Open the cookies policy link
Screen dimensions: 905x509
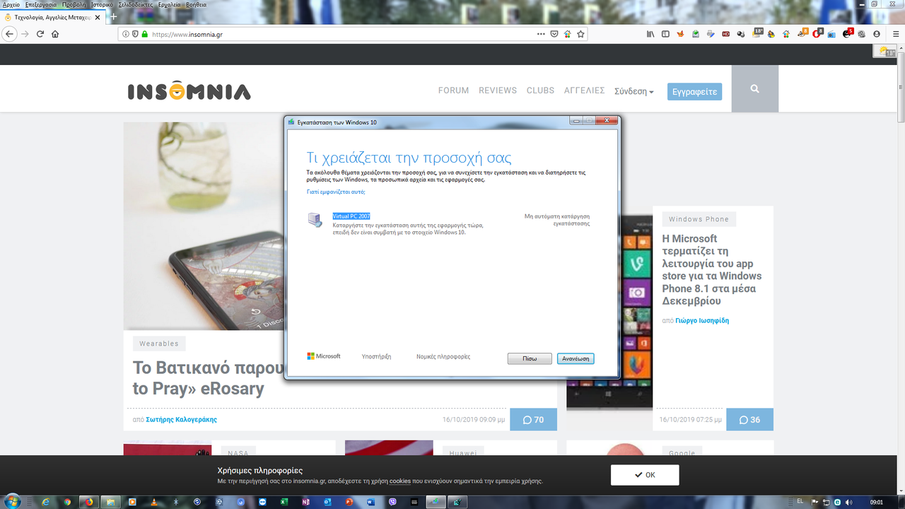(400, 481)
